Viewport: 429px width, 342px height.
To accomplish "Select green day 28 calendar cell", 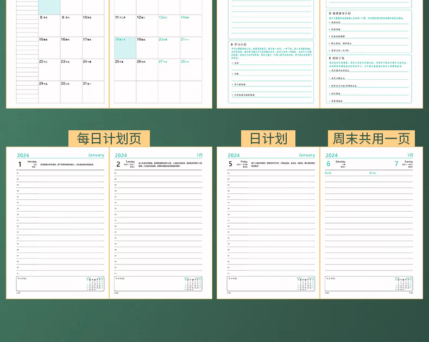I will tap(185, 61).
